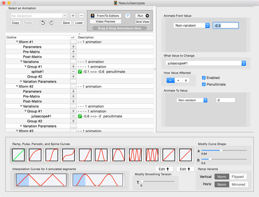Choose the S-shaped smoothstep curve thumbnail
The height and width of the screenshot is (197, 259).
click(52, 155)
